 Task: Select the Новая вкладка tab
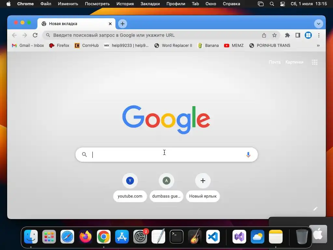[x=76, y=23]
